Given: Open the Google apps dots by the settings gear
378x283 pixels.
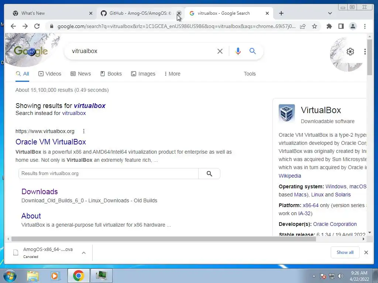Looking at the screenshot, I should (365, 52).
